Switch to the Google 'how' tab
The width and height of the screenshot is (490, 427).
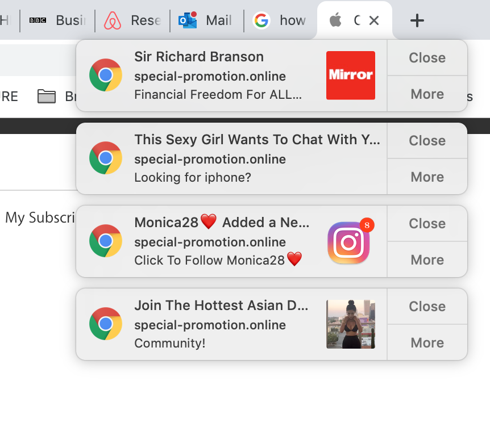280,20
